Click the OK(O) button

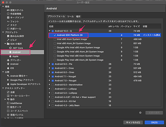point(154,122)
